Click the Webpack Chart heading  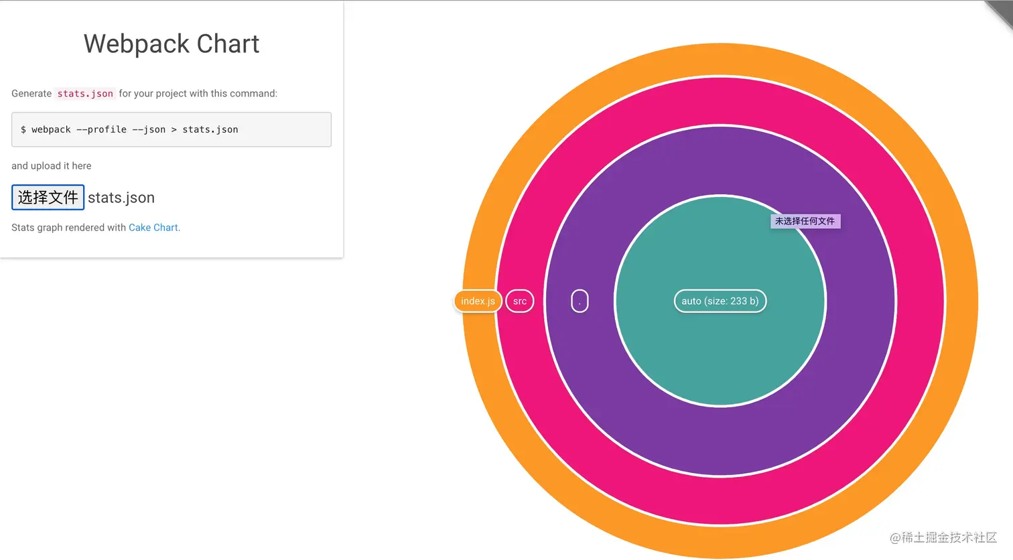coord(172,44)
